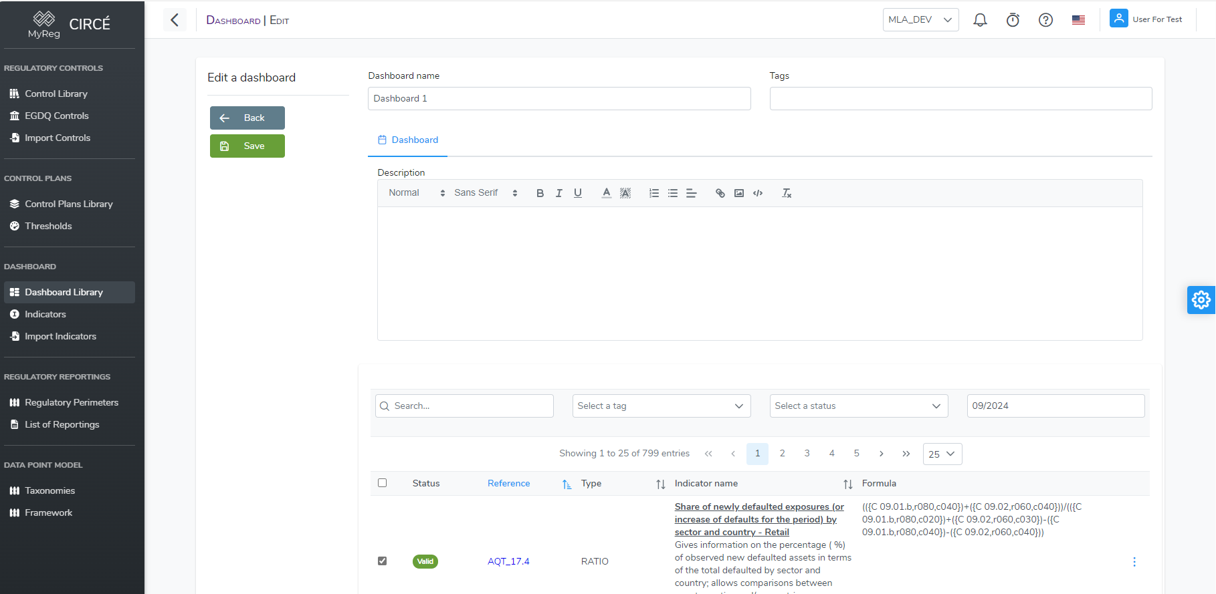Viewport: 1216px width, 594px height.
Task: Expand the MLA_DEV environment dropdown
Action: pyautogui.click(x=920, y=20)
